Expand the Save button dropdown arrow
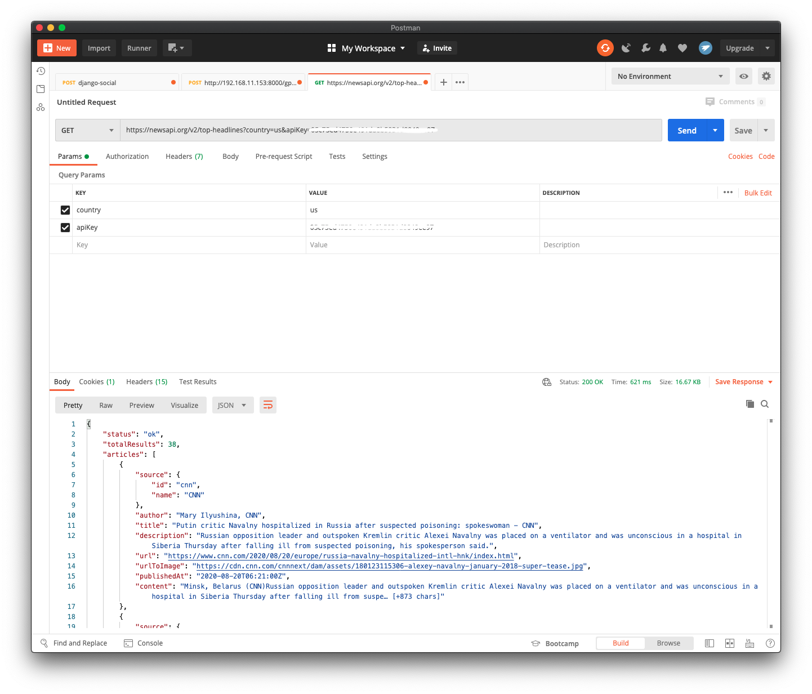The width and height of the screenshot is (812, 694). pyautogui.click(x=766, y=130)
